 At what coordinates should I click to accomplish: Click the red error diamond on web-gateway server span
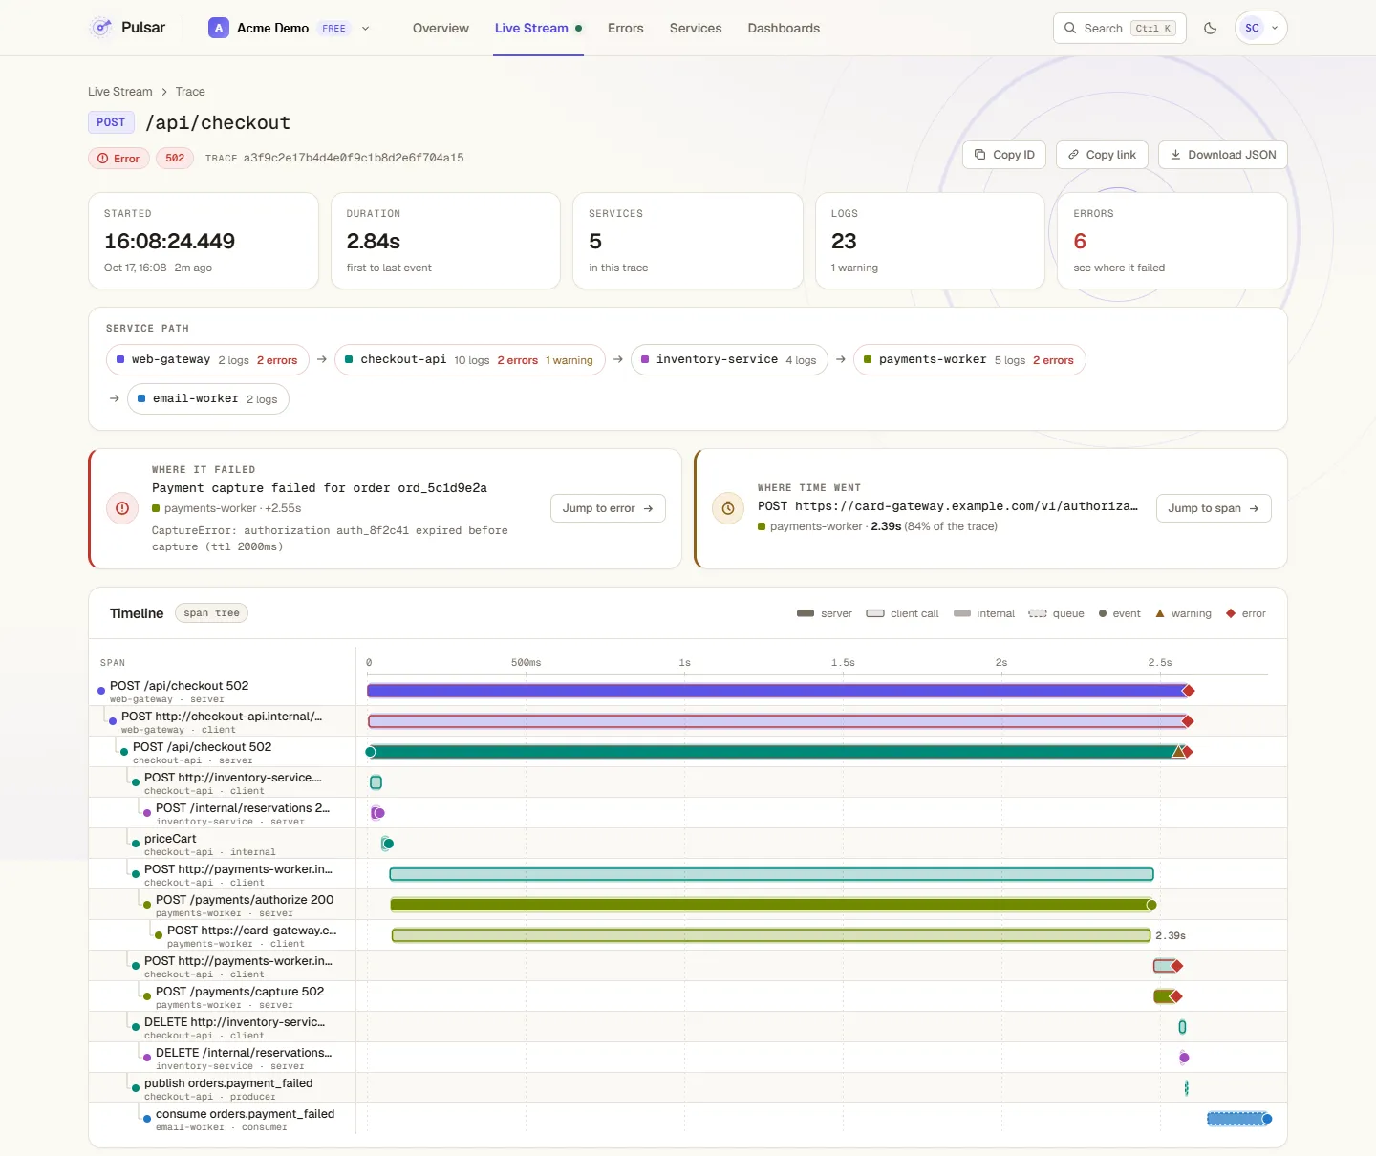coord(1188,691)
